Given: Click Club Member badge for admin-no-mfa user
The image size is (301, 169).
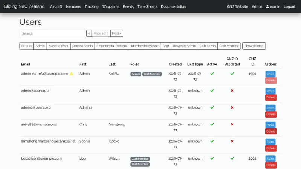Looking at the screenshot, I should point(152,74).
